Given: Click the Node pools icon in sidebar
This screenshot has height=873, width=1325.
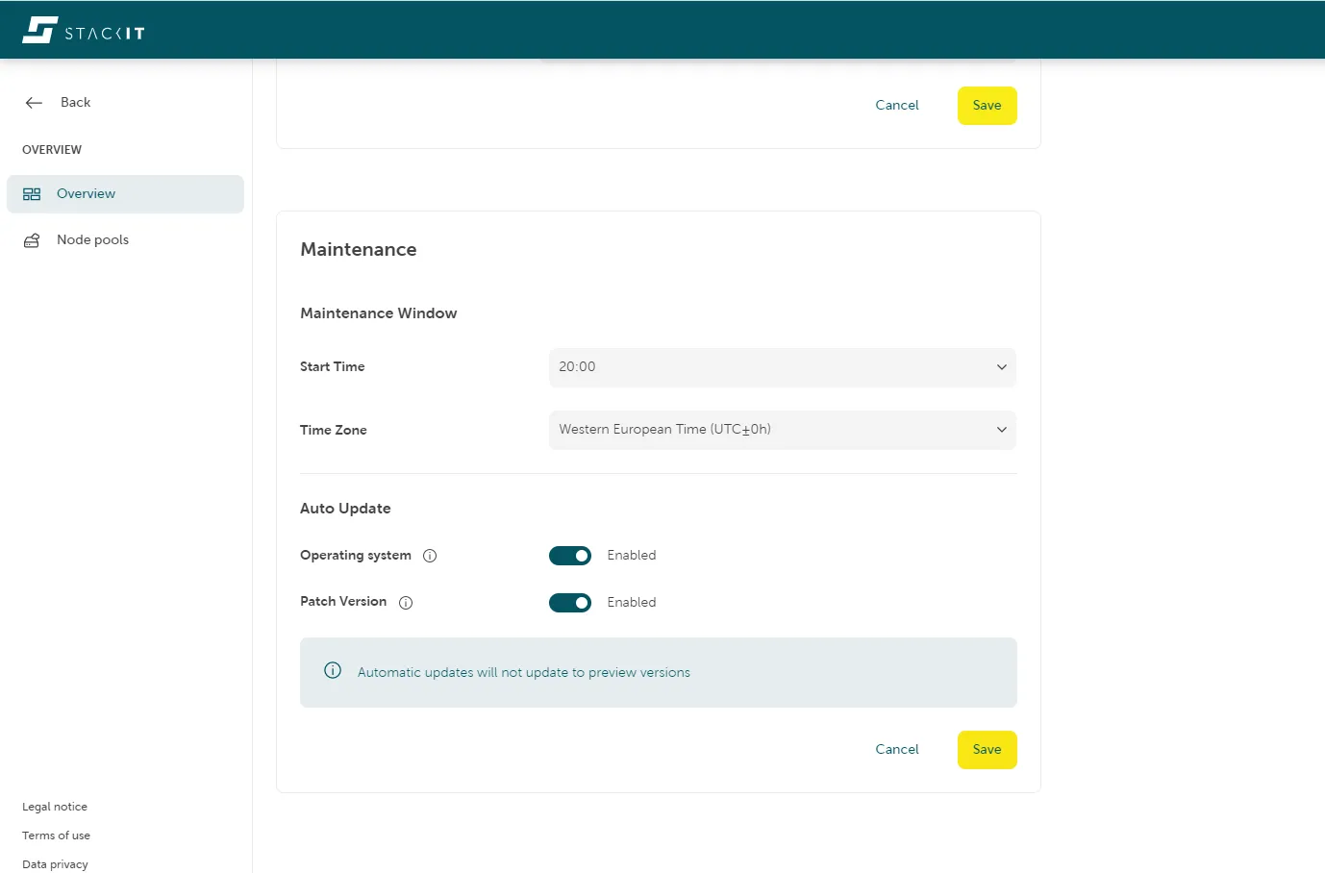Looking at the screenshot, I should (32, 239).
